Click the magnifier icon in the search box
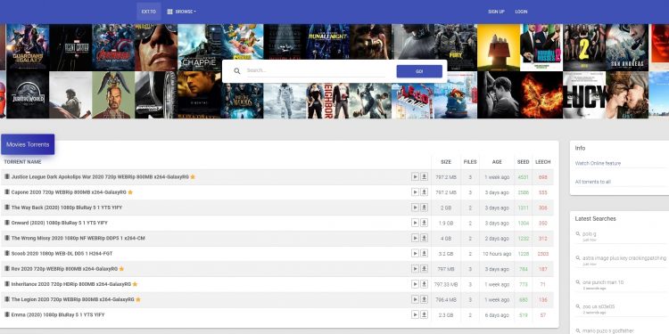This screenshot has height=334, width=669. pos(236,71)
